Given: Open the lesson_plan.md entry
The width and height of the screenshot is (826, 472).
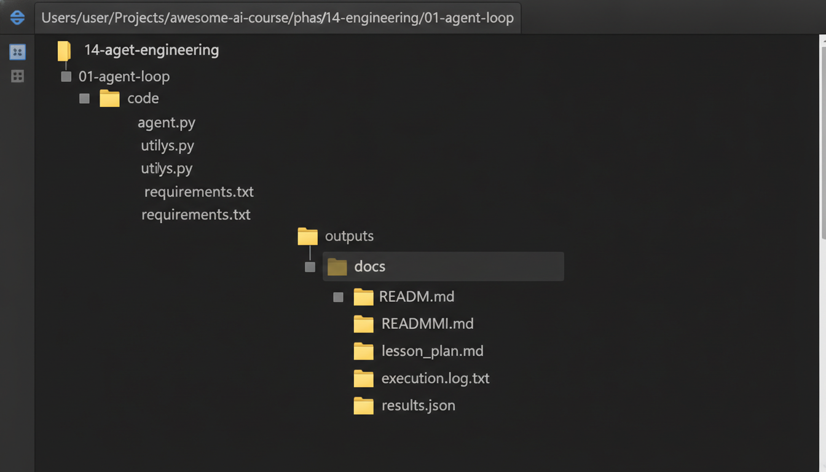Looking at the screenshot, I should [433, 351].
